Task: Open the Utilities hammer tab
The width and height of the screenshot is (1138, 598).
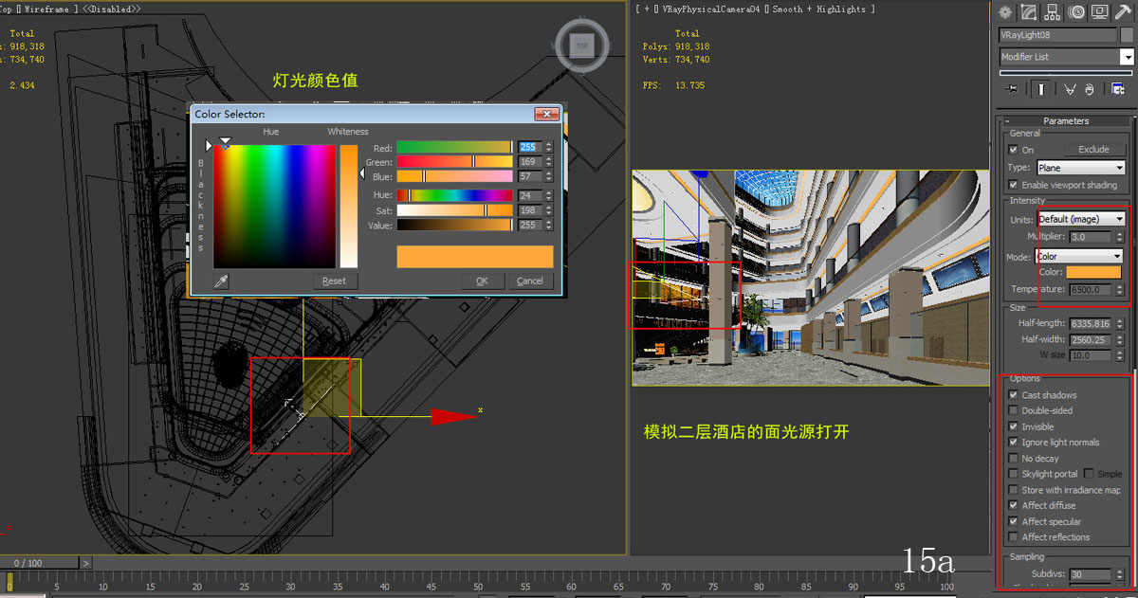Action: [x=1123, y=12]
